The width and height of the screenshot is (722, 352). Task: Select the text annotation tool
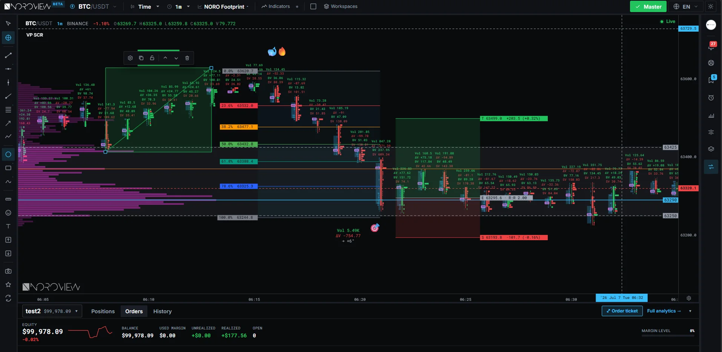[x=8, y=226]
